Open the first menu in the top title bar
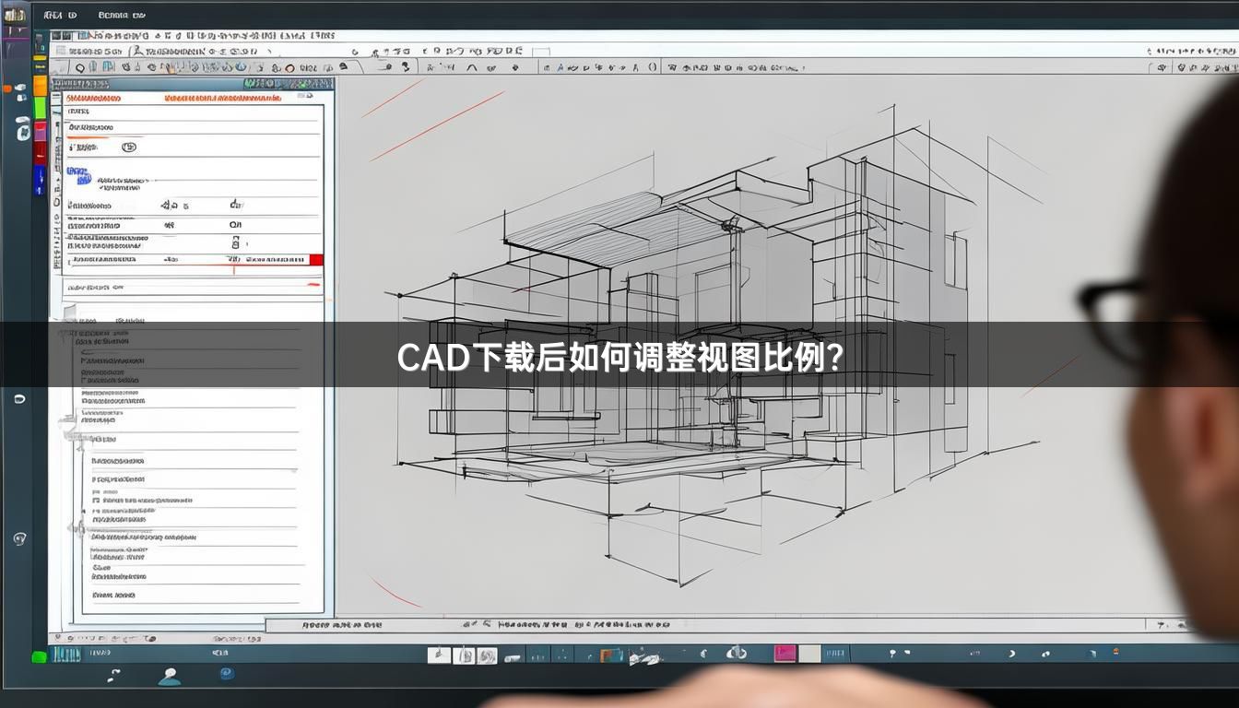1239x708 pixels. click(60, 15)
